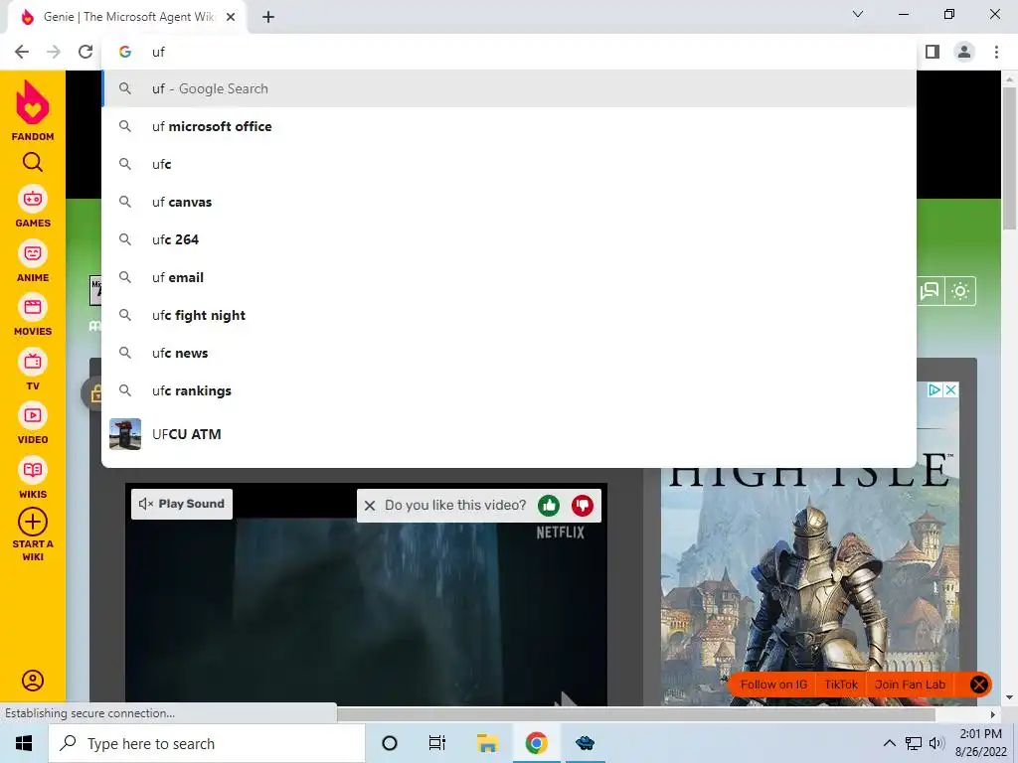The image size is (1018, 763).
Task: Click the Chrome taskbar icon
Action: tap(536, 743)
